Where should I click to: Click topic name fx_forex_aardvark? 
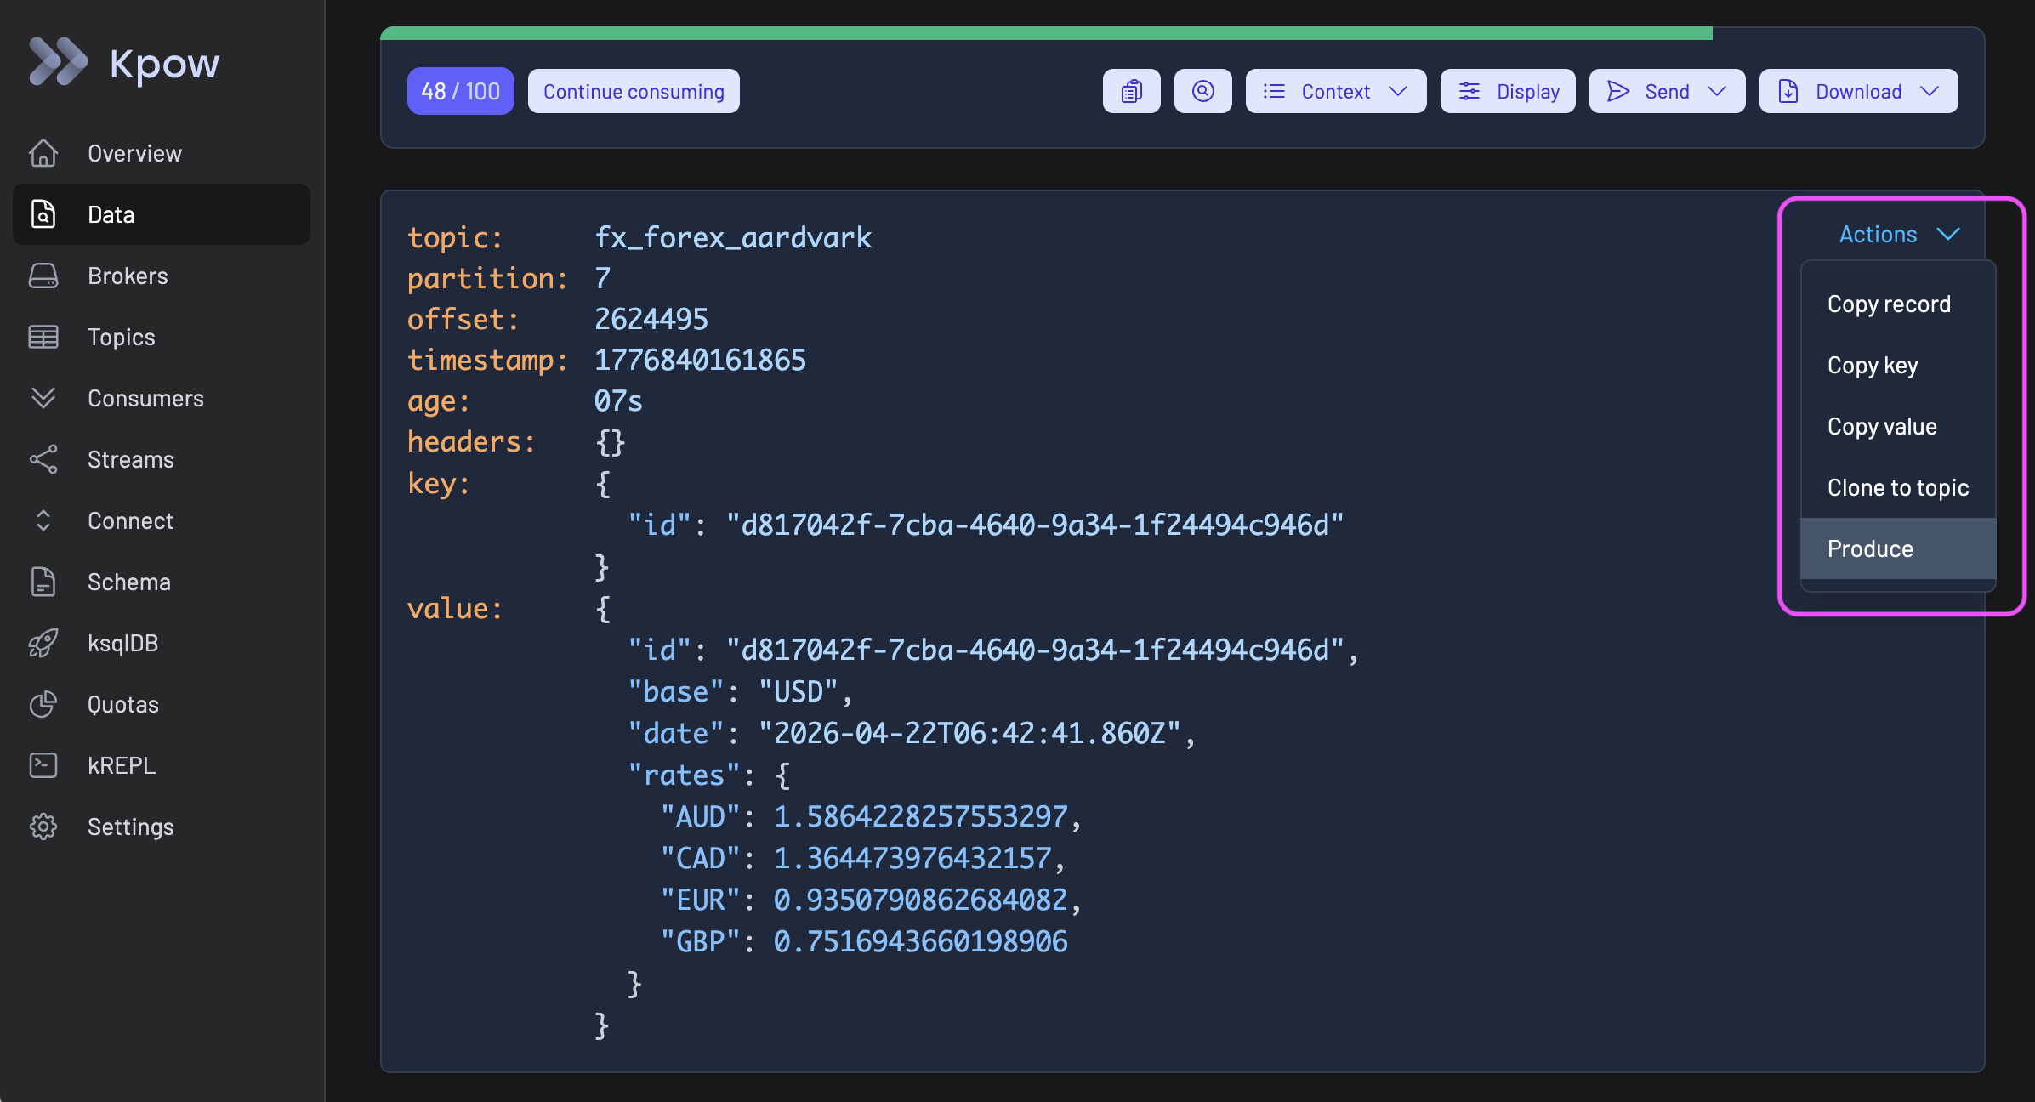pyautogui.click(x=733, y=237)
